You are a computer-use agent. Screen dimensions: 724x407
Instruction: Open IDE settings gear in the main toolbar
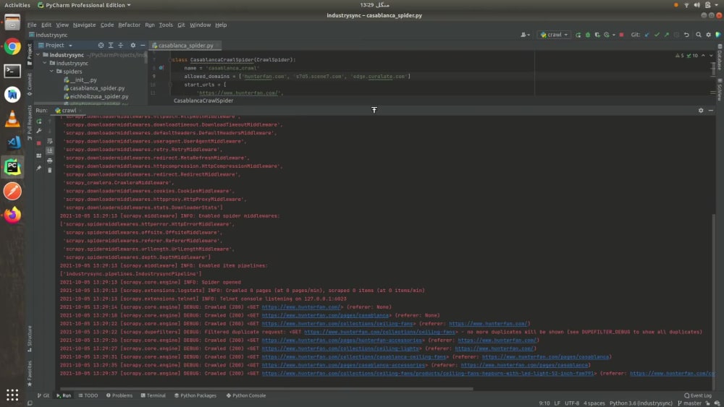tap(708, 35)
